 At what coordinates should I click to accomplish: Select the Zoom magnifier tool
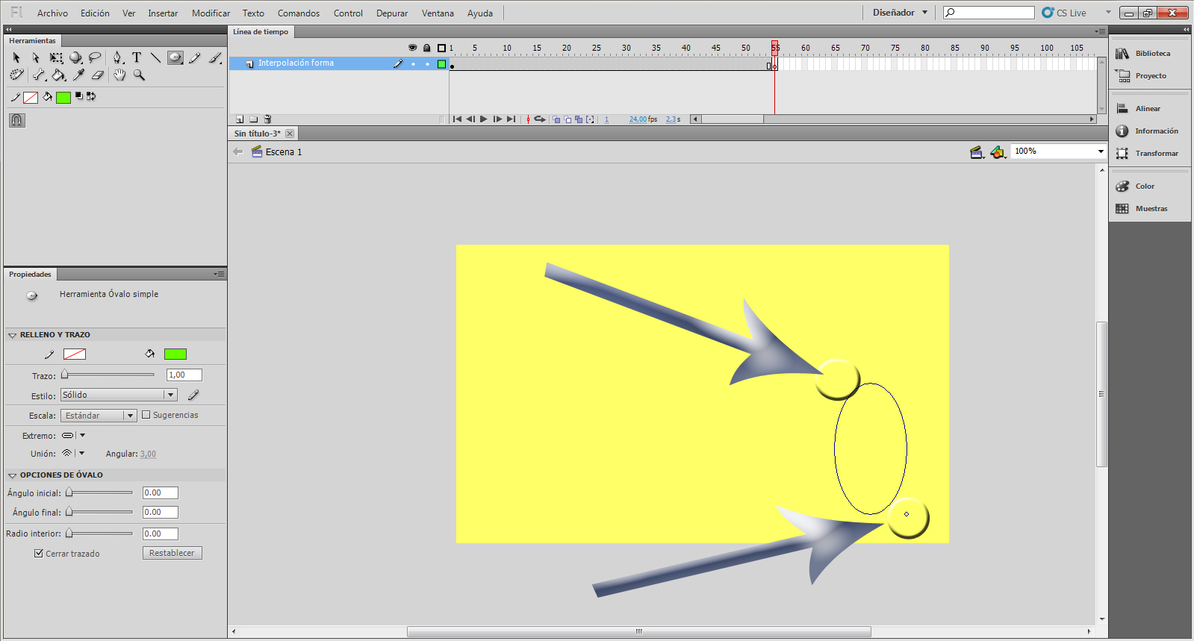point(139,75)
